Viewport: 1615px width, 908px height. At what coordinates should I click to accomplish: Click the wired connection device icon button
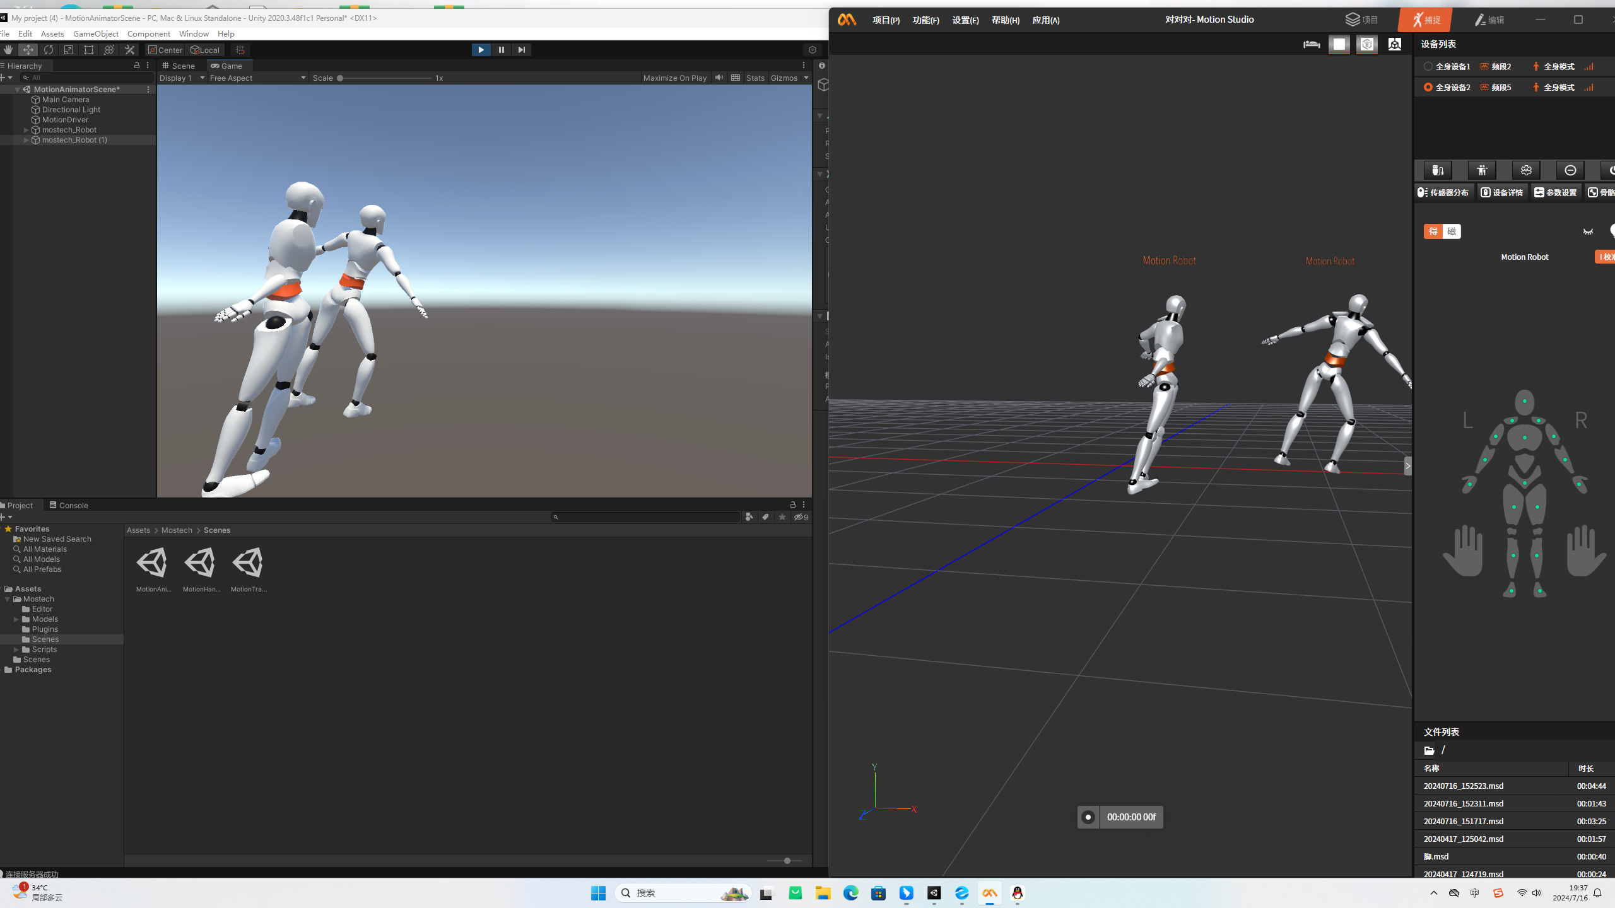tap(1438, 170)
